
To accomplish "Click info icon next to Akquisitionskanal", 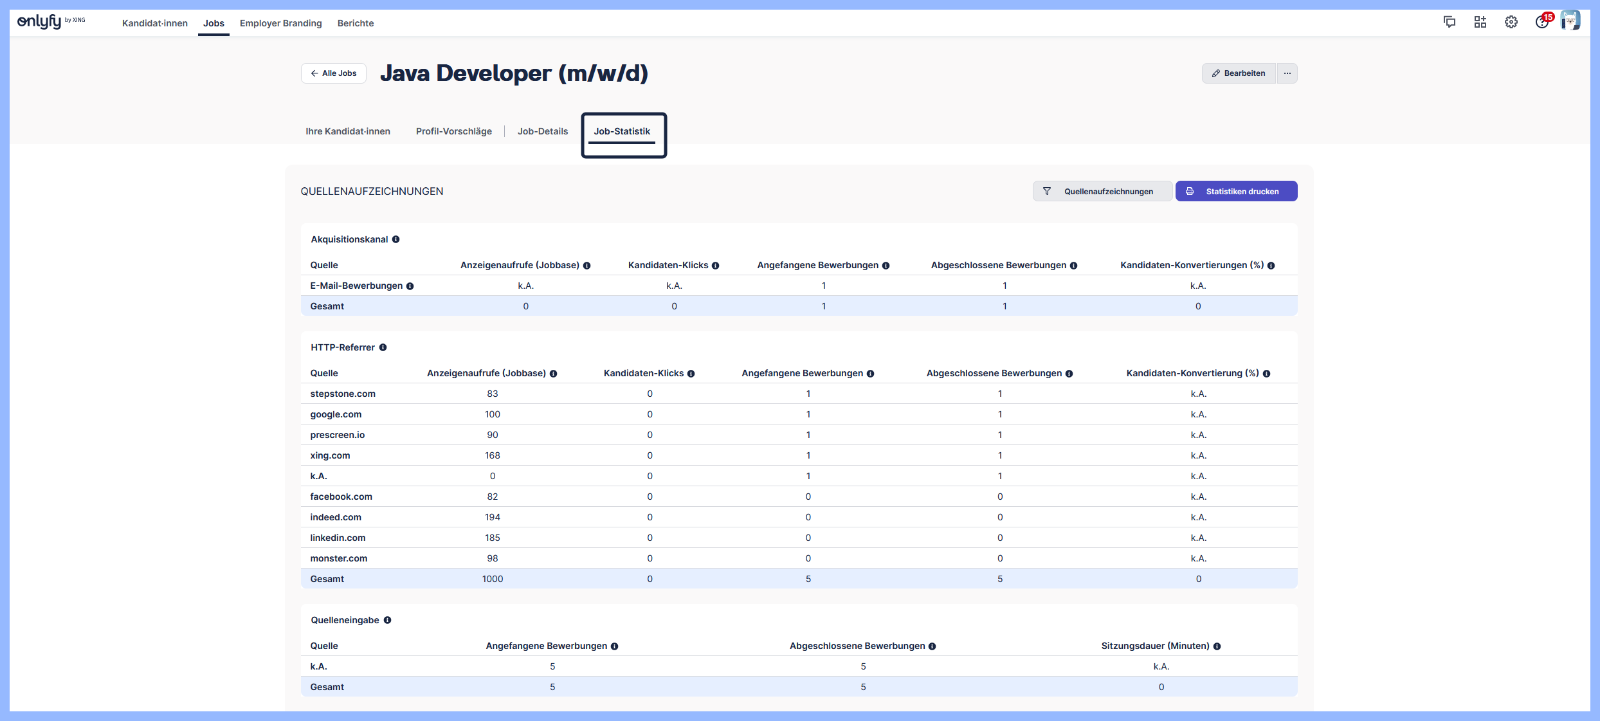I will click(396, 239).
